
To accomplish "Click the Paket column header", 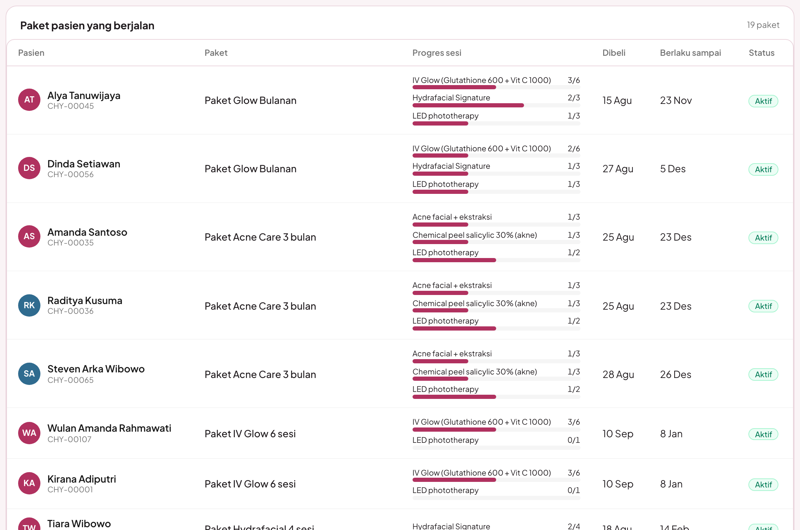I will pyautogui.click(x=216, y=53).
